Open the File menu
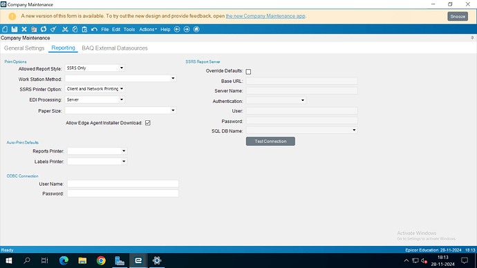This screenshot has height=268, width=477. pyautogui.click(x=105, y=30)
